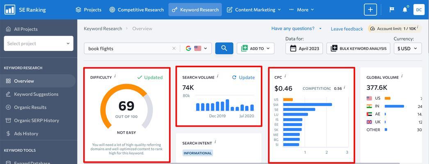Click the Update search volume link
The width and height of the screenshot is (429, 164).
[243, 77]
